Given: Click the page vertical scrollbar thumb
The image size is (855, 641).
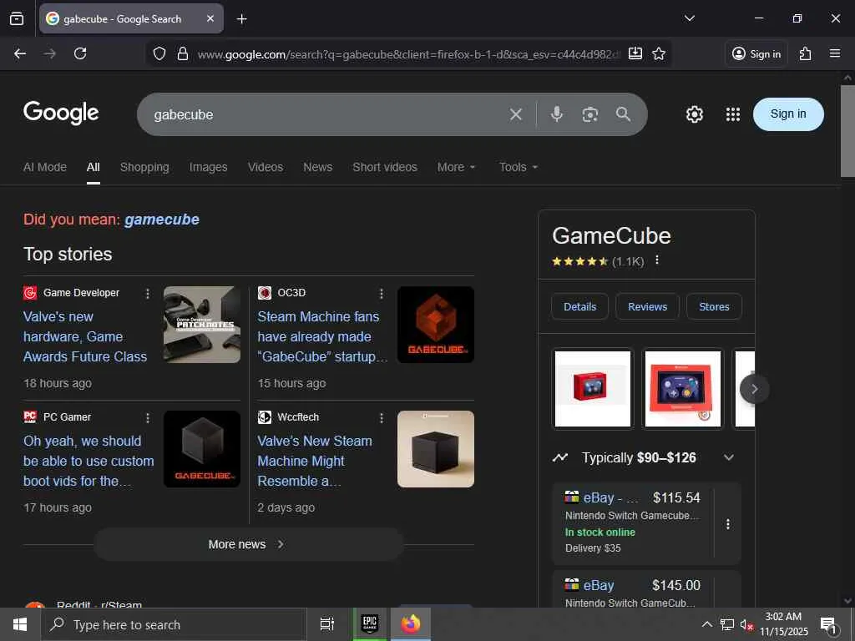Looking at the screenshot, I should tap(847, 131).
